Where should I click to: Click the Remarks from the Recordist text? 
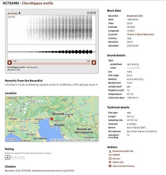pos(51,85)
